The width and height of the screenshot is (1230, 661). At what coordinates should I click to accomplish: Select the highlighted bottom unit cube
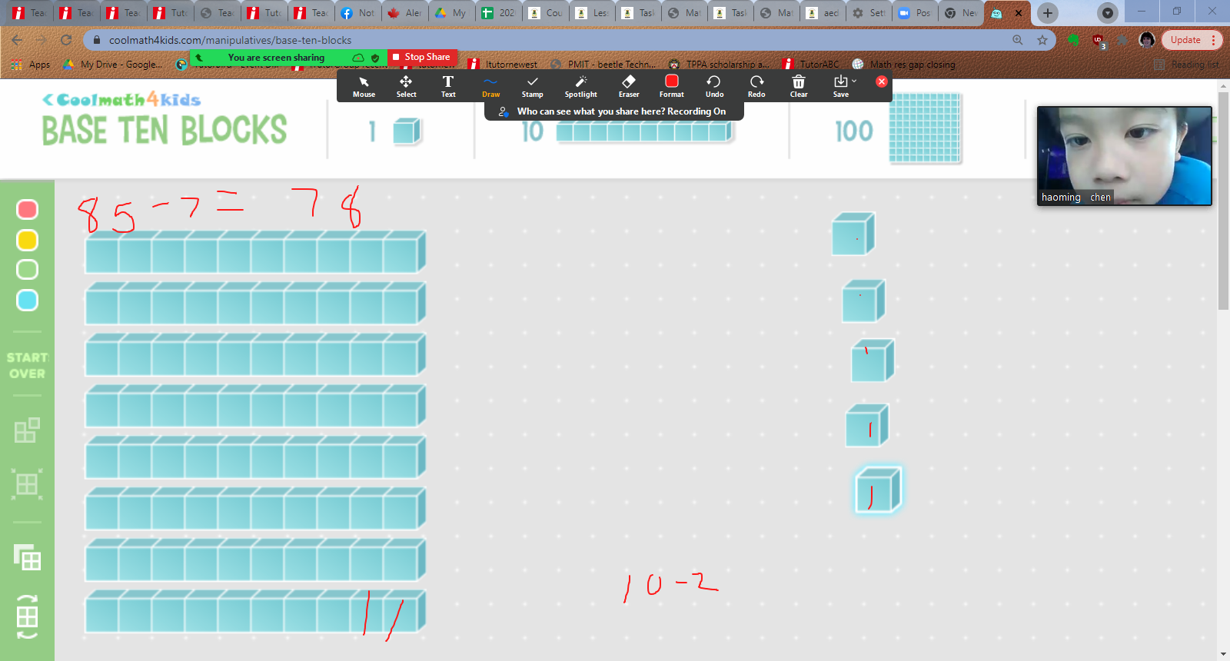[878, 490]
